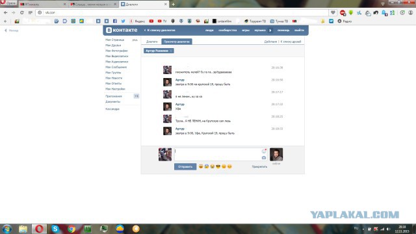The image size is (416, 234).
Task: Open the Facebook bookmark icon
Action: coord(115,21)
